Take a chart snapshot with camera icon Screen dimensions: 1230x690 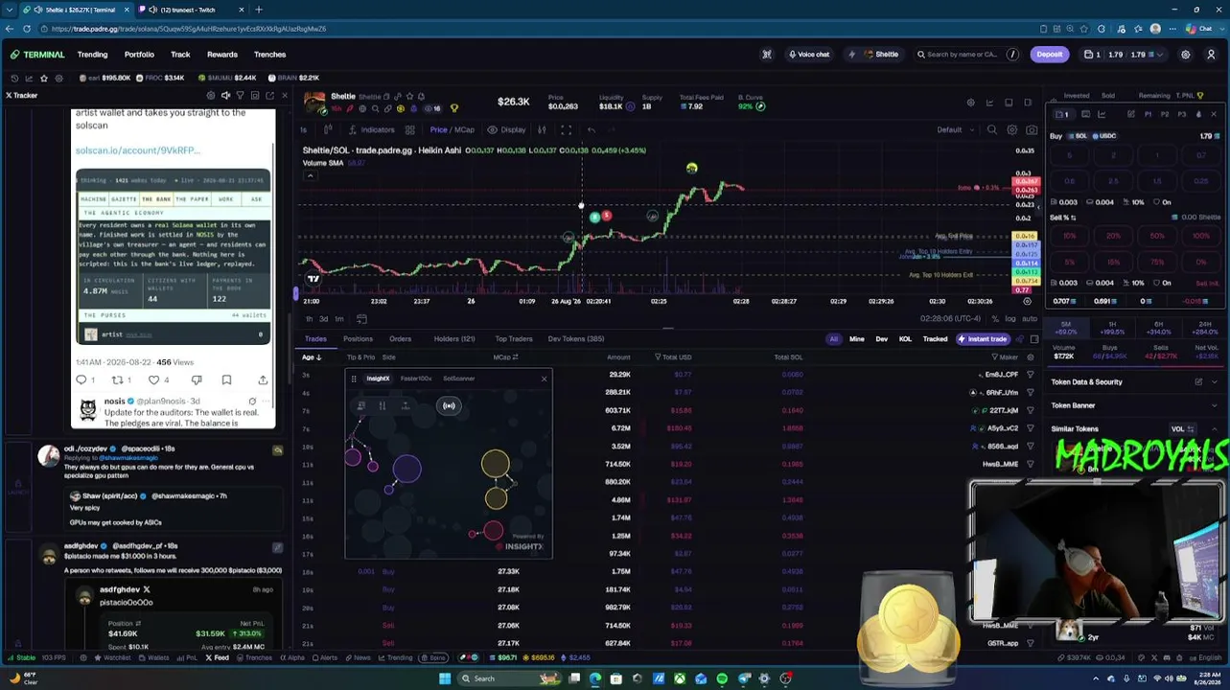[x=1032, y=130]
